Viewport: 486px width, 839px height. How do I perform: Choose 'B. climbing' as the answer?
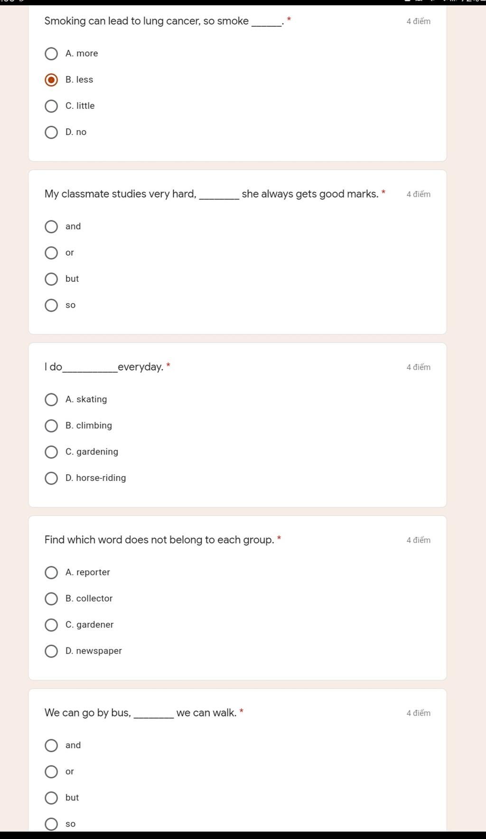(51, 426)
